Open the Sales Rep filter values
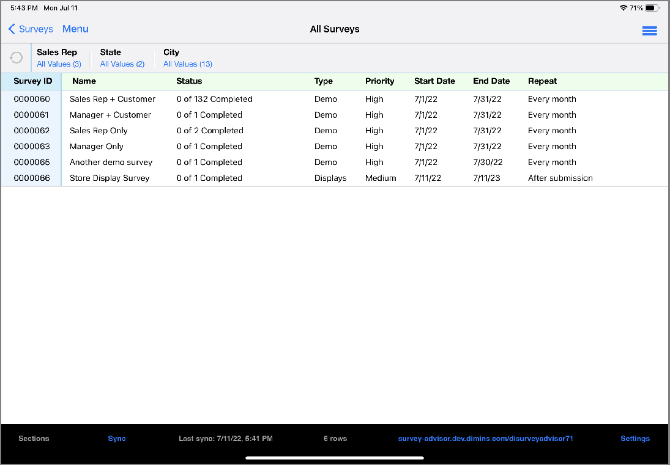This screenshot has width=670, height=465. tap(59, 64)
